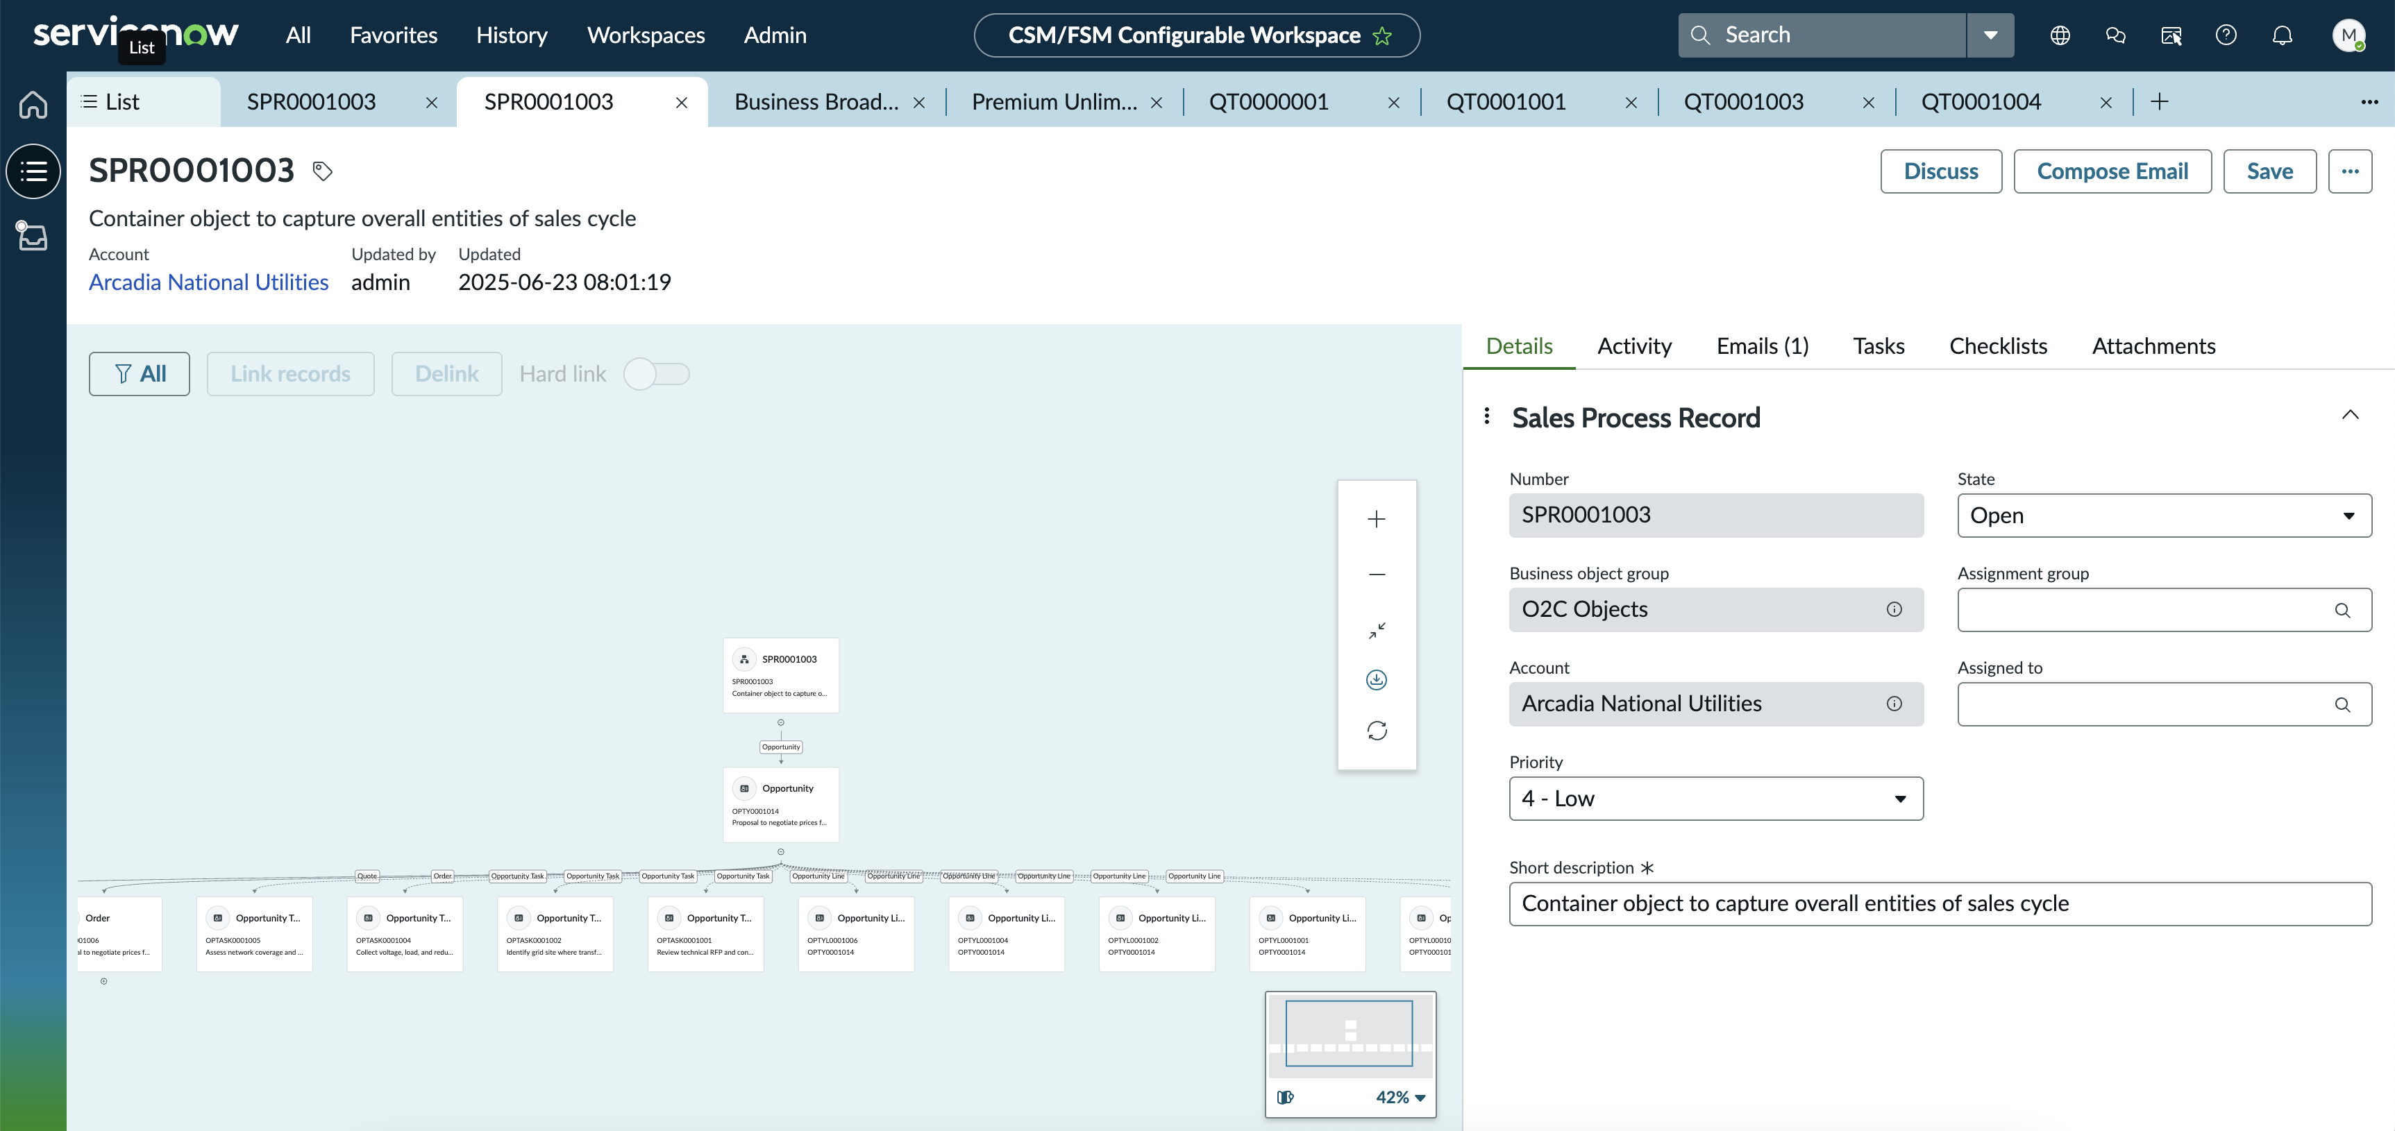This screenshot has width=2395, height=1131.
Task: Close the QT0001004 tab
Action: [x=2106, y=102]
